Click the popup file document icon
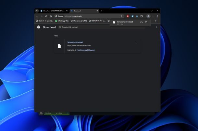198x131 pixels. [x=114, y=22]
